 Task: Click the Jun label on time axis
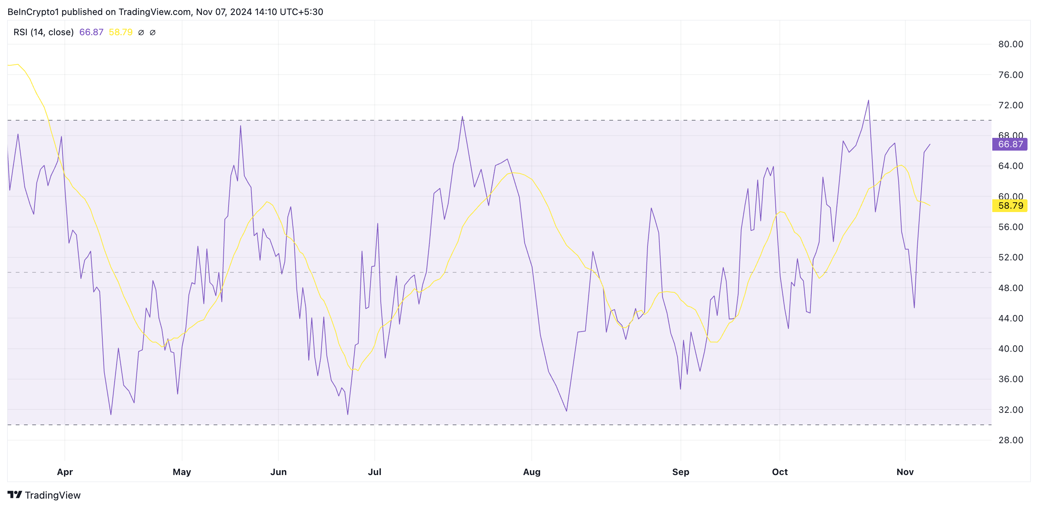click(x=278, y=472)
